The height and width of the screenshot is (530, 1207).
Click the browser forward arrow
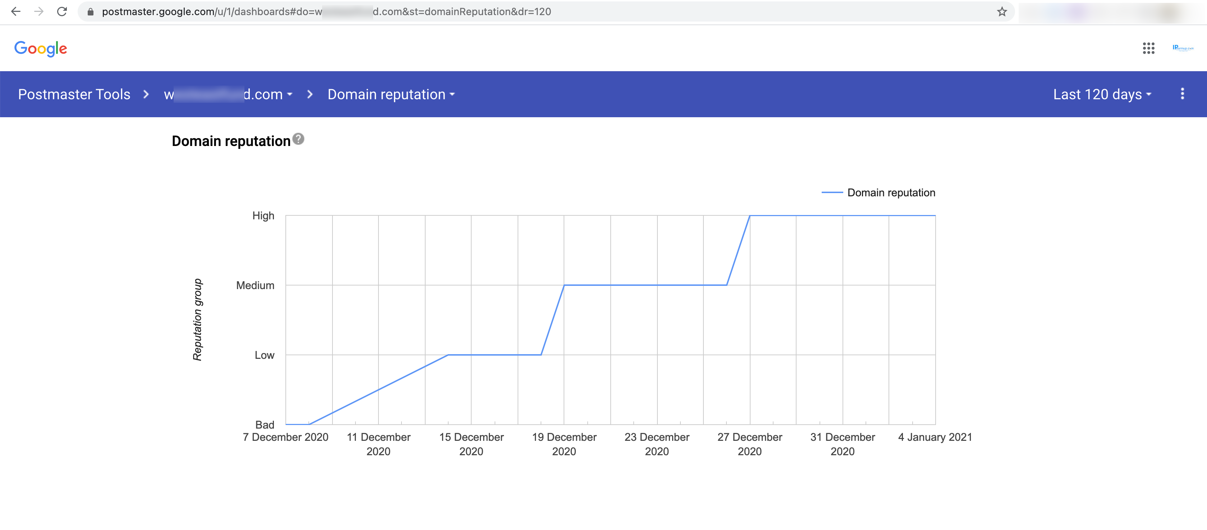(x=39, y=12)
